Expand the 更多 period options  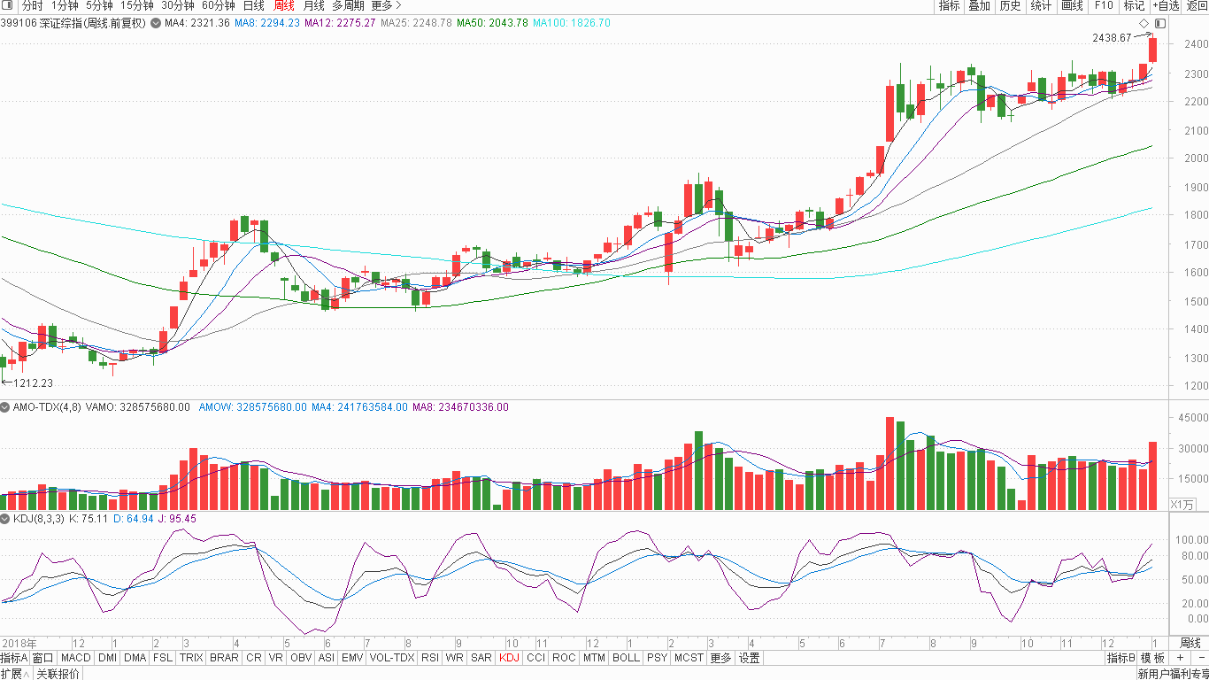click(x=387, y=5)
